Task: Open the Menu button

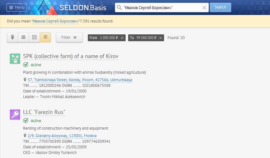Action: pyautogui.click(x=17, y=7)
